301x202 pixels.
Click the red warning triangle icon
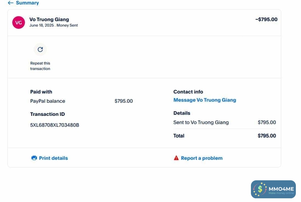click(176, 158)
